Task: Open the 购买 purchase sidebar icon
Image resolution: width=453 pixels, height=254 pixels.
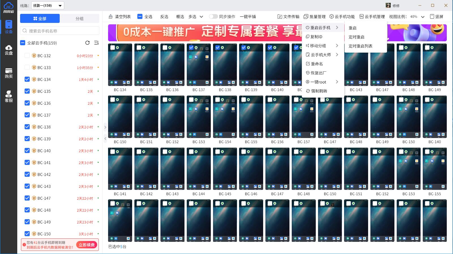Action: [8, 73]
